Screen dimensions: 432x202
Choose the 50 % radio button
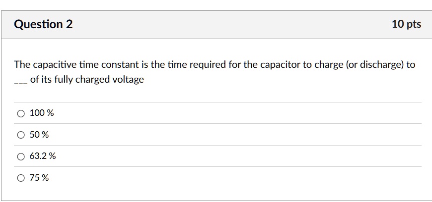point(21,135)
